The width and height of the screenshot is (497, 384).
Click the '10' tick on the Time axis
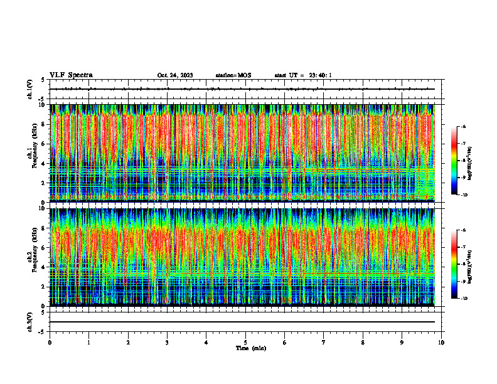[x=441, y=343]
